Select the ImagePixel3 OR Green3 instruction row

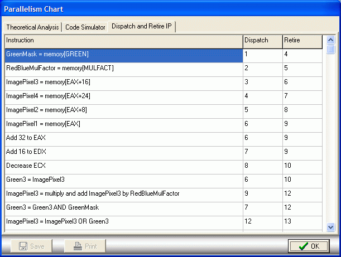pos(123,222)
